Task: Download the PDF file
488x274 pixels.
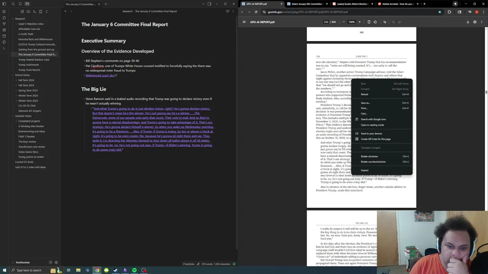Action: pyautogui.click(x=468, y=22)
